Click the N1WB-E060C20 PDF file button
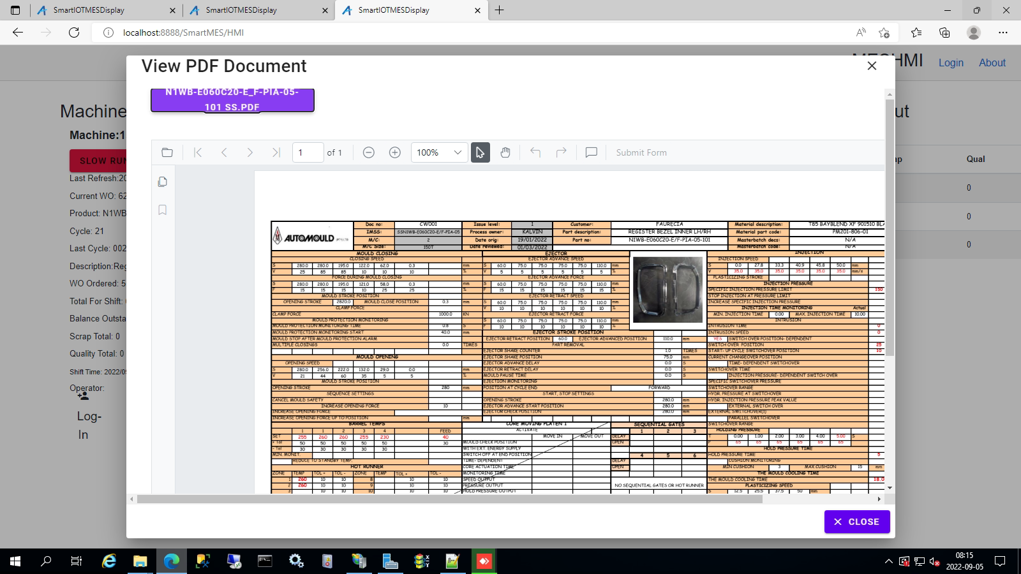This screenshot has width=1021, height=574. (x=232, y=99)
